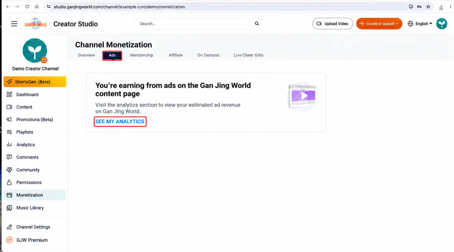The height and width of the screenshot is (252, 454).
Task: Switch to the Membership tab
Action: click(141, 55)
